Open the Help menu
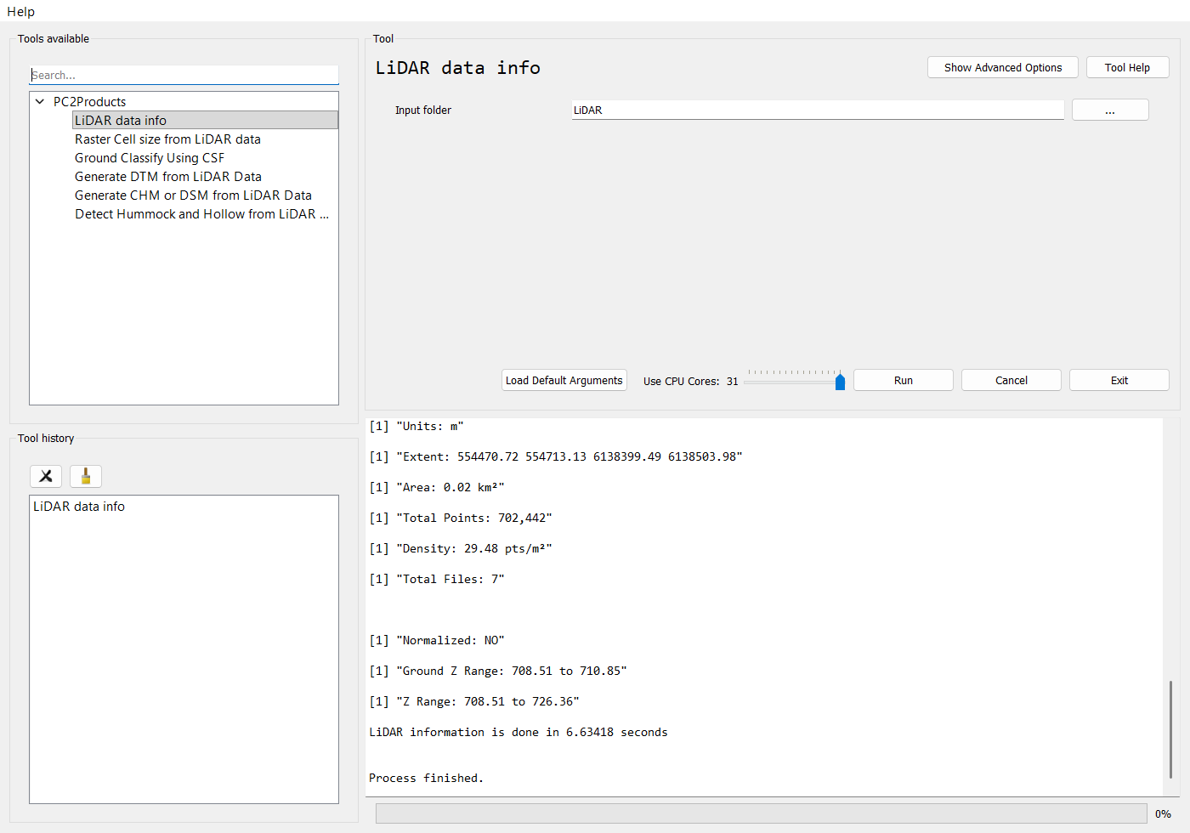1190x833 pixels. pos(21,11)
